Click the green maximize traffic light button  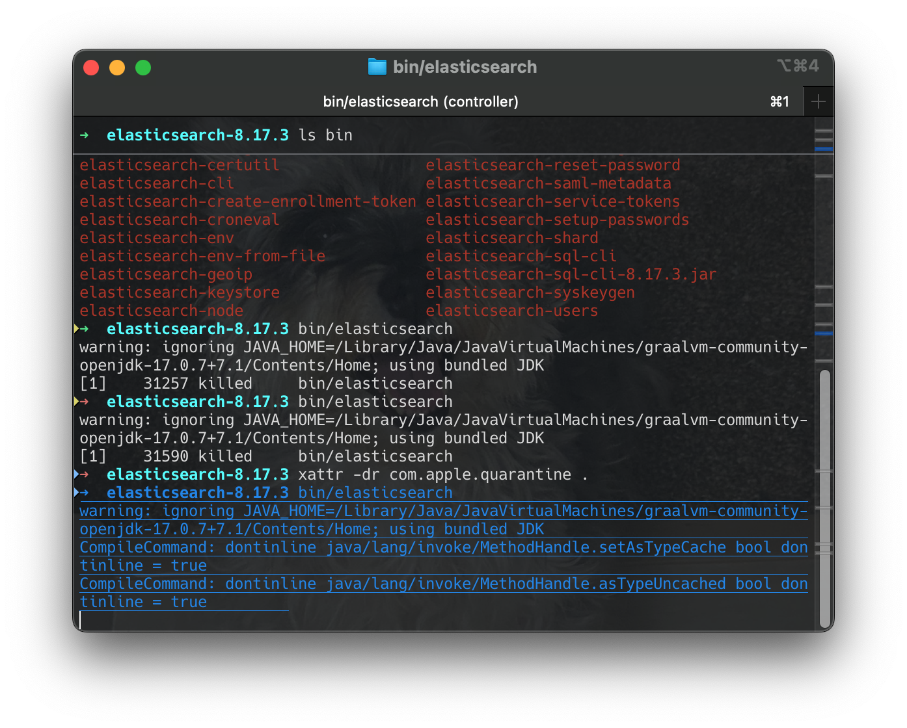pyautogui.click(x=142, y=67)
